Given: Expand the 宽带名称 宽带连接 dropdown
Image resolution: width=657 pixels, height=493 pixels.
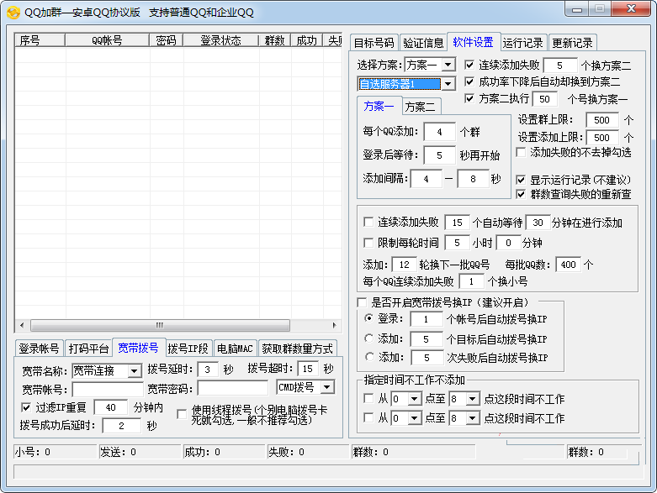Looking at the screenshot, I should pos(134,371).
